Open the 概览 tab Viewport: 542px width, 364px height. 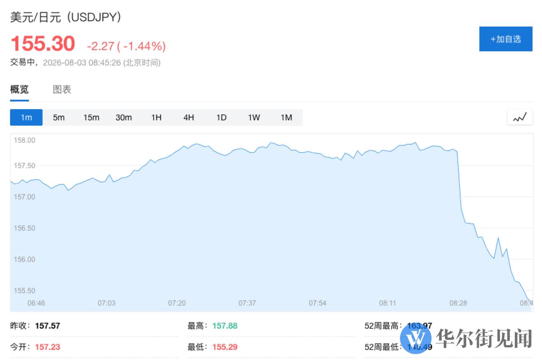coord(19,89)
